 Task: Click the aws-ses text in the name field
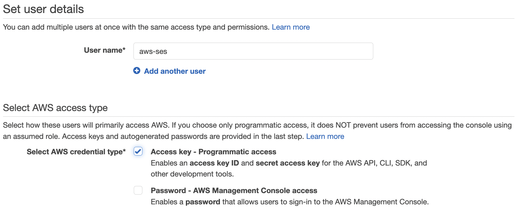pos(153,52)
